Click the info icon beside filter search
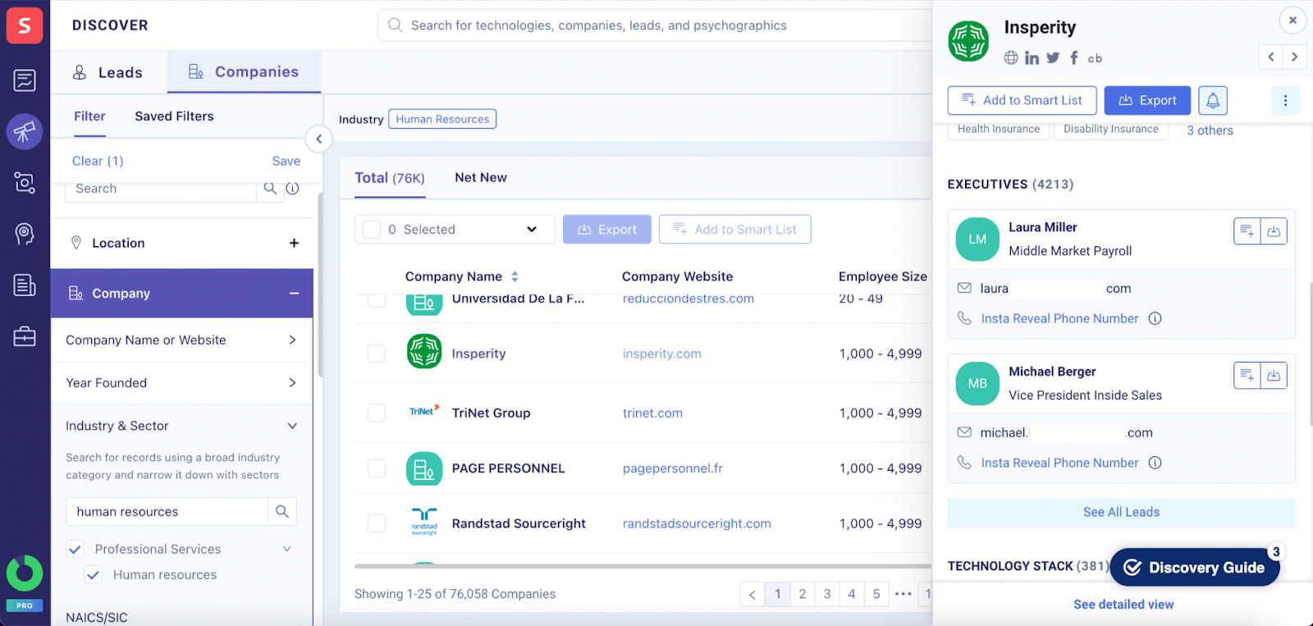1313x626 pixels. pyautogui.click(x=292, y=189)
